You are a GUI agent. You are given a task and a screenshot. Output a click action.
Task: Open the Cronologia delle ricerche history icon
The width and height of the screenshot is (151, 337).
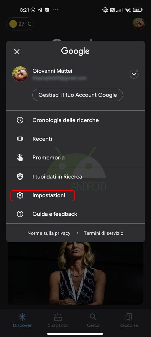(x=20, y=120)
